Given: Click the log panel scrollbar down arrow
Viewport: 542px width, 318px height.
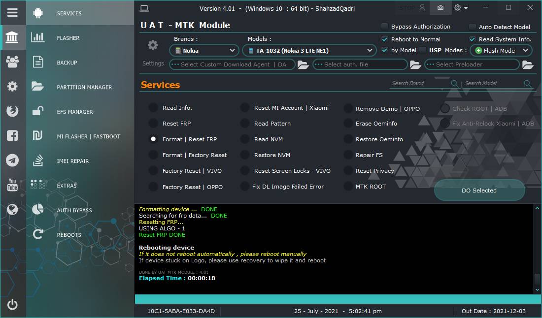Looking at the screenshot, I should coord(537,289).
